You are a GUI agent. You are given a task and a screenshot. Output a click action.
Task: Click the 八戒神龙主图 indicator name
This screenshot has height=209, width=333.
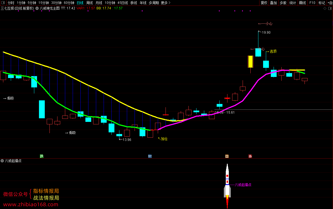click(x=50, y=8)
